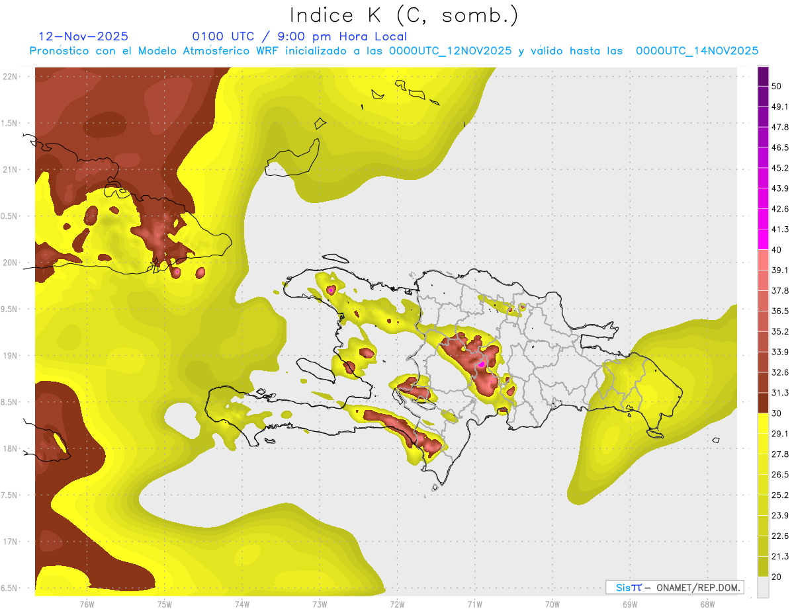Image resolution: width=794 pixels, height=613 pixels.
Task: Click the latitude label '18N'
Action: [x=11, y=449]
